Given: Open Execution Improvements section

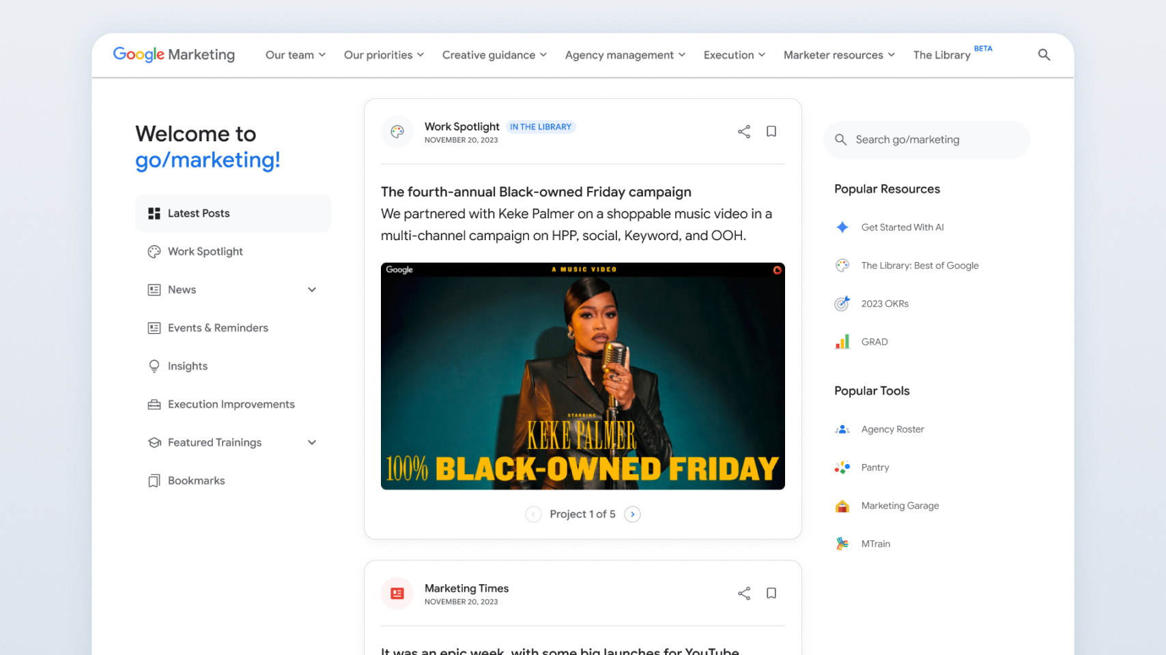Looking at the screenshot, I should (233, 405).
